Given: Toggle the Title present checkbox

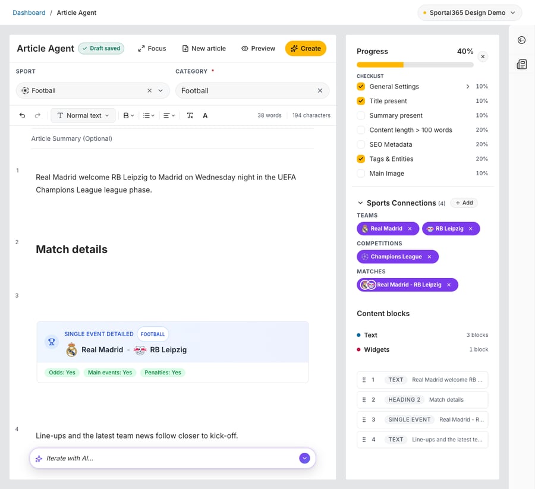Looking at the screenshot, I should pos(361,101).
